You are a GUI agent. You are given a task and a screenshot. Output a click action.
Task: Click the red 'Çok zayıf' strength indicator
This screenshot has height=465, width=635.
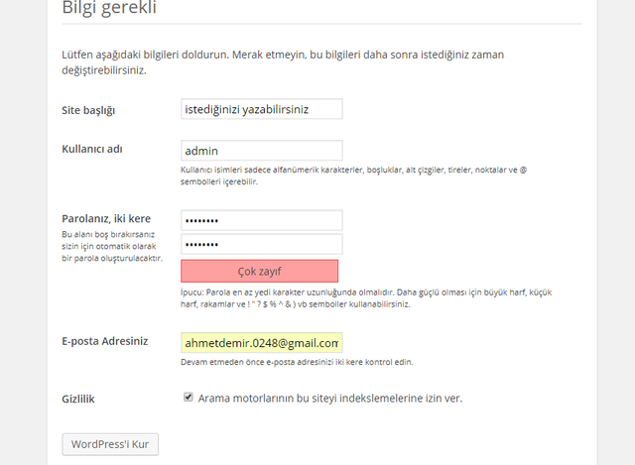[260, 271]
